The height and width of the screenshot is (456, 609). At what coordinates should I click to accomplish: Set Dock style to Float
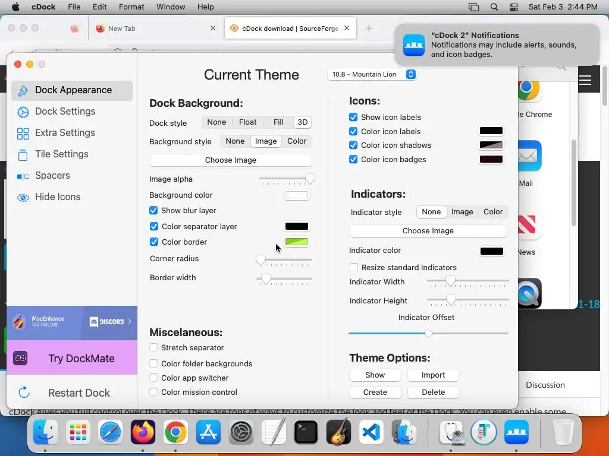248,122
